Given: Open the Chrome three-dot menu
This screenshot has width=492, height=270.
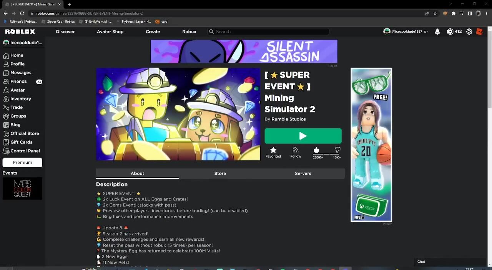Looking at the screenshot, I should (487, 13).
